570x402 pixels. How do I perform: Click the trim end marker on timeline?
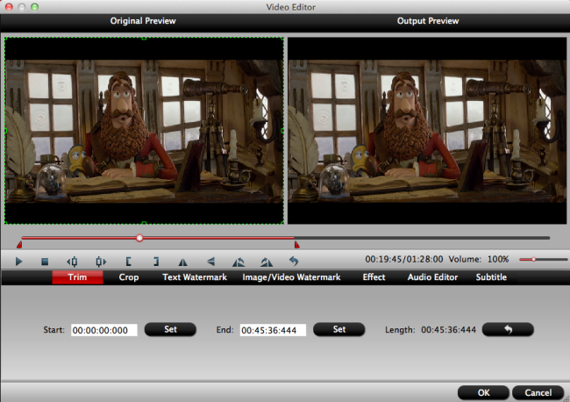coord(296,245)
